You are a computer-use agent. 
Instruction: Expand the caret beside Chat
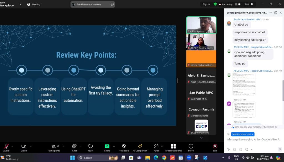[81, 146]
